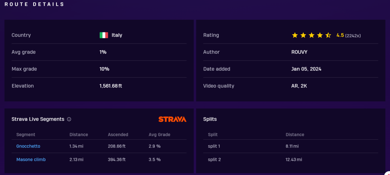Click the Italy flag icon
This screenshot has width=390, height=175.
pyautogui.click(x=104, y=35)
